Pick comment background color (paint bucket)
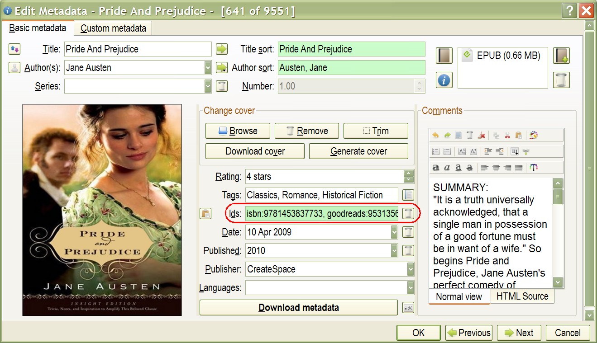597x343 pixels. (534, 135)
